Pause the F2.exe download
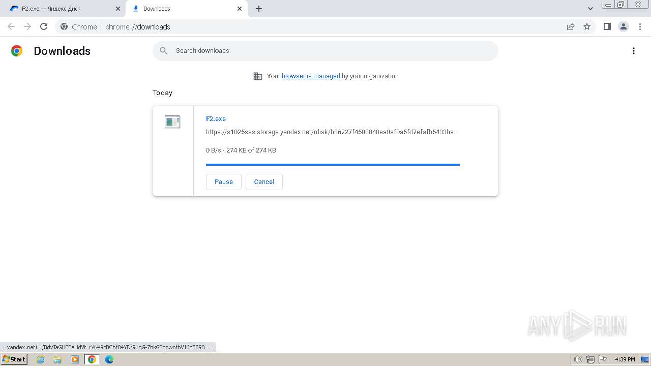 pos(224,181)
